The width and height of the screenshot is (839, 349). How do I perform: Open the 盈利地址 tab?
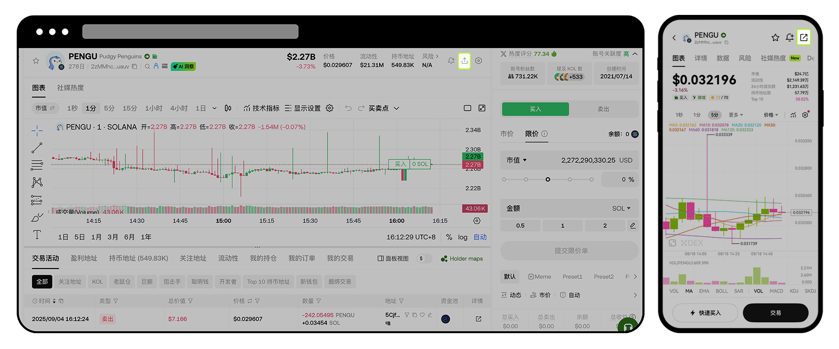click(x=84, y=258)
